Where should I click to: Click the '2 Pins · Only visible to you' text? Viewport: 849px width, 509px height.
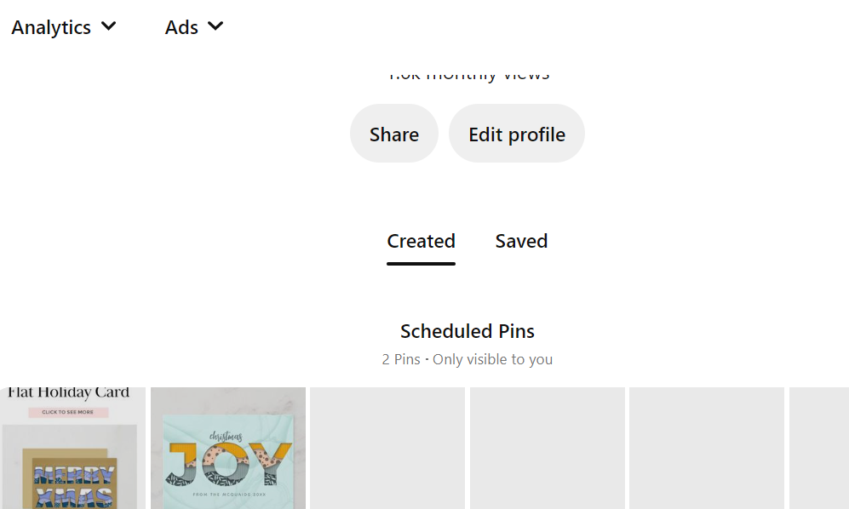(468, 359)
